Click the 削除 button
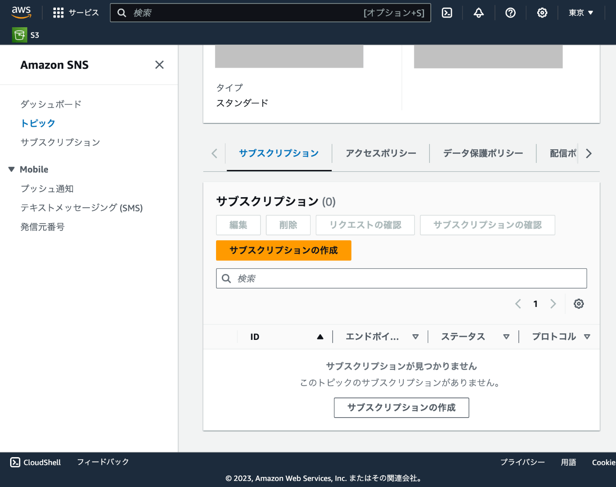 (x=288, y=225)
